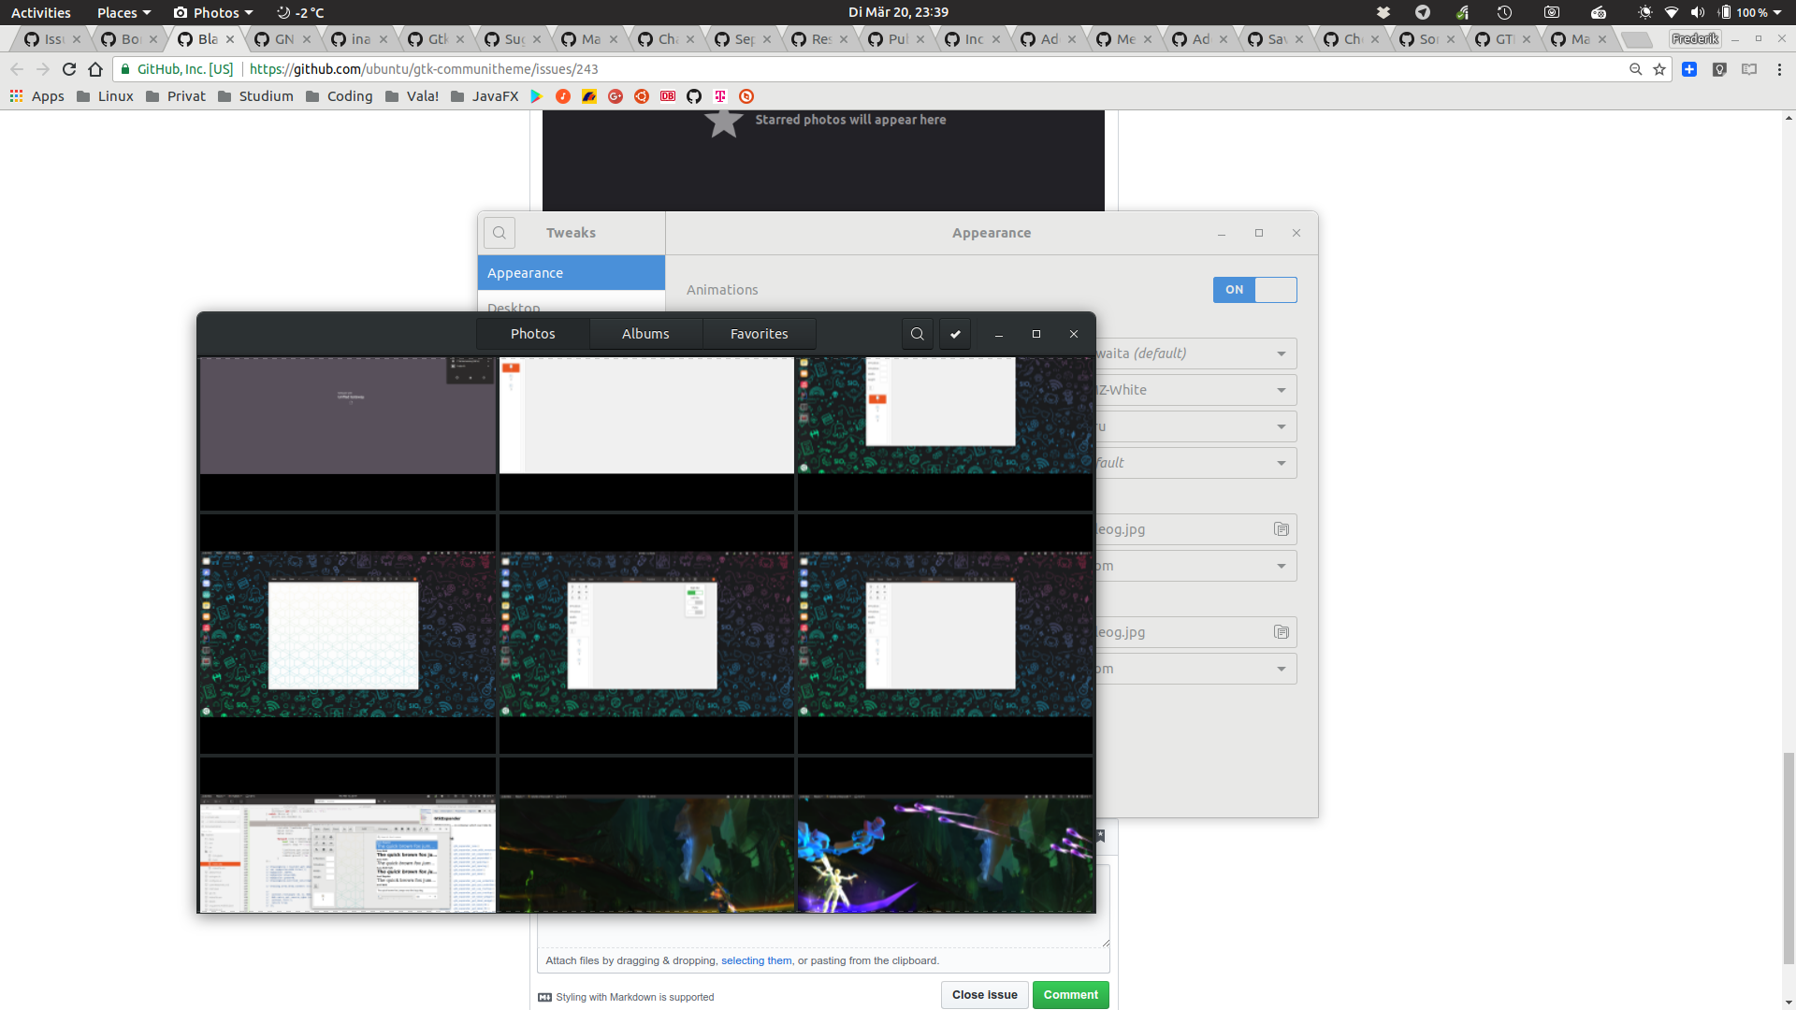Click the search icon in the Tweaks window
The height and width of the screenshot is (1010, 1796).
(499, 233)
